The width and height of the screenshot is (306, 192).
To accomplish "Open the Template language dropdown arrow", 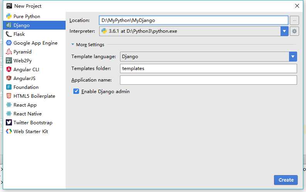I will tap(293, 57).
